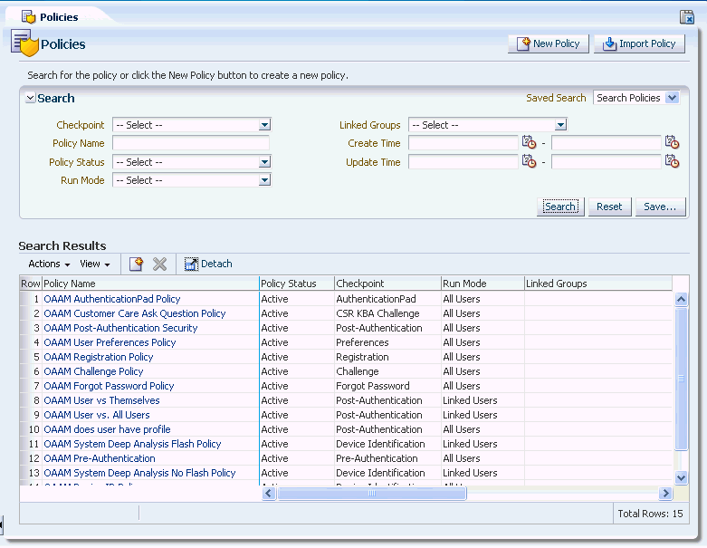Click the New Policy button
Screen dimensions: 707x548
coord(549,43)
